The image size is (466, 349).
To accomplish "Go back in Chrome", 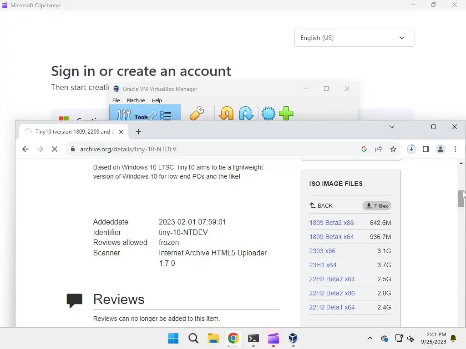I will click(x=25, y=149).
